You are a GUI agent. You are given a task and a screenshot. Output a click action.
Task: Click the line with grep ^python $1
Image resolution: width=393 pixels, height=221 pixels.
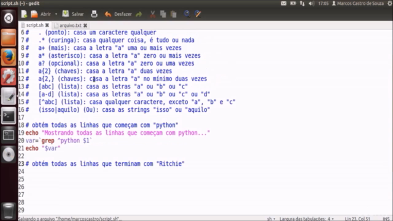[x=59, y=141]
